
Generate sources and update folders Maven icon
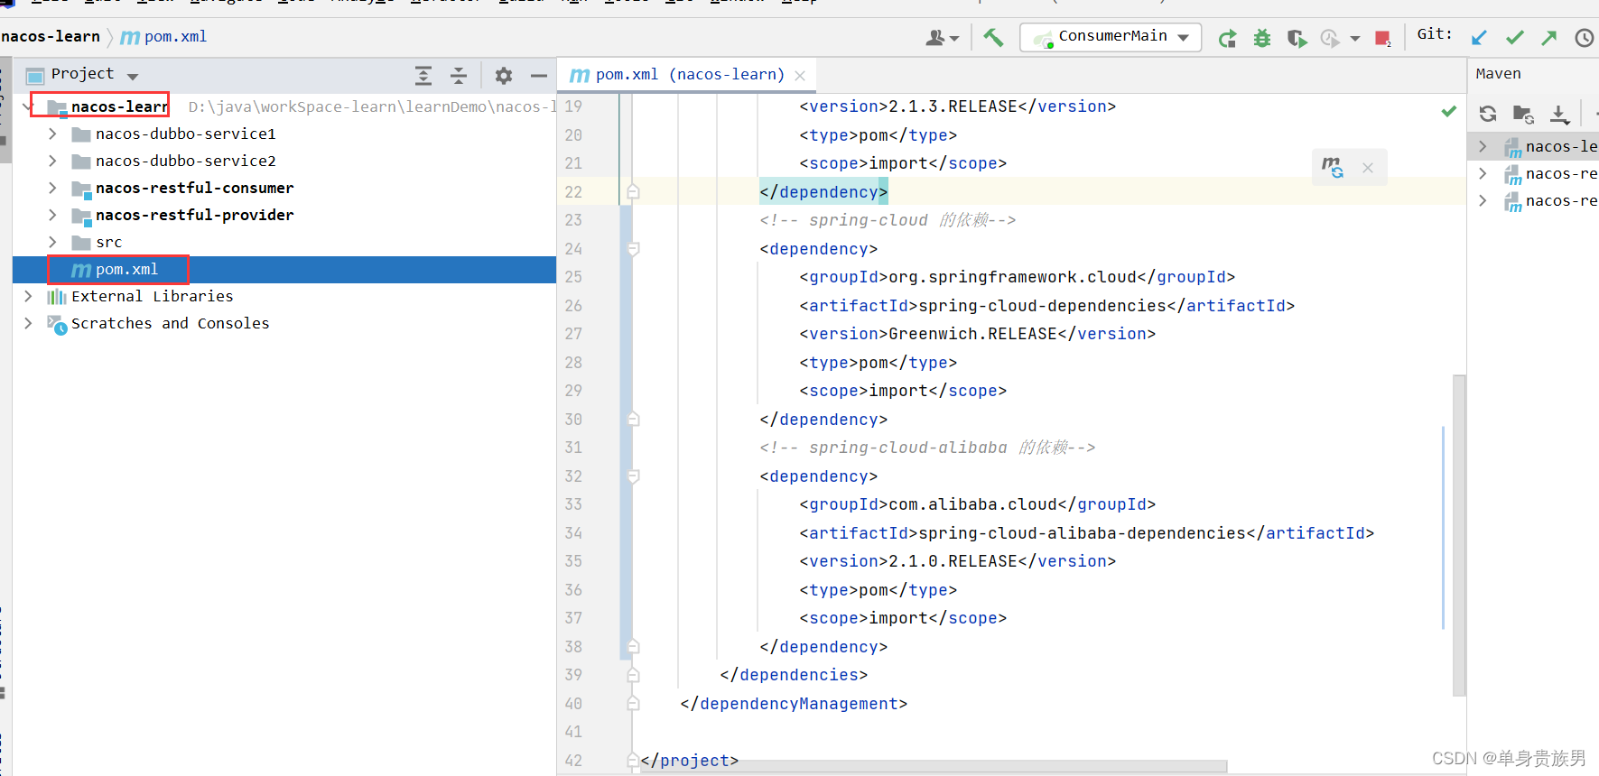(x=1523, y=115)
